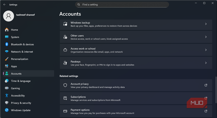Go to Home in sidebar
This screenshot has width=217, height=118.
pos(29,30)
